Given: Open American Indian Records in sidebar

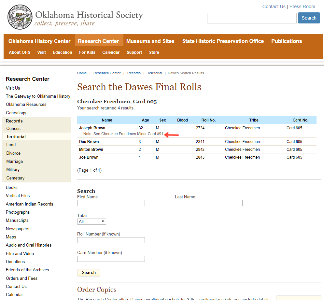Looking at the screenshot, I should click(x=29, y=204).
